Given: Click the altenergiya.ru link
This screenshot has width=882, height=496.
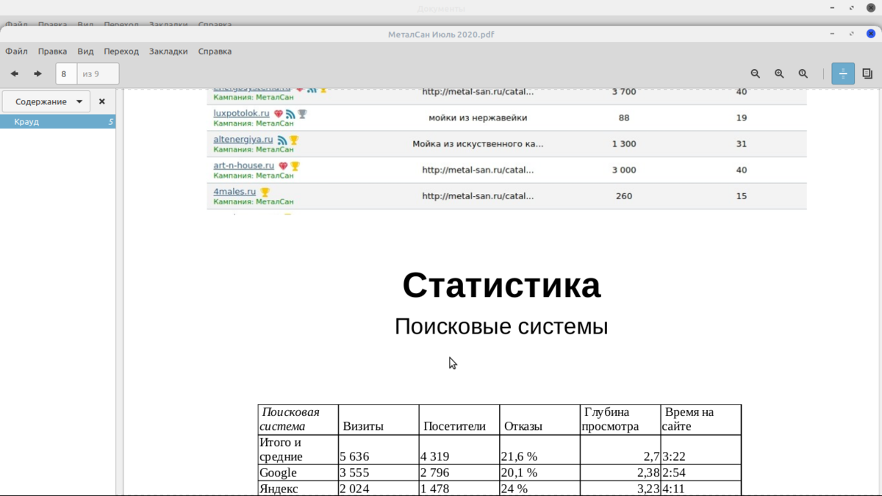Looking at the screenshot, I should (x=243, y=139).
